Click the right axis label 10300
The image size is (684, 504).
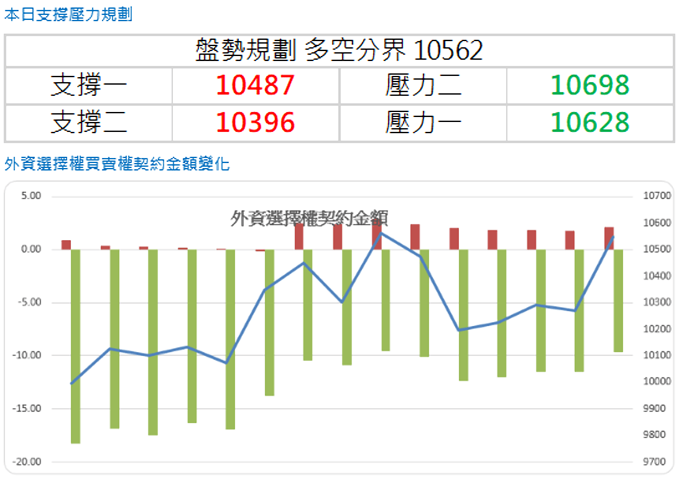click(x=657, y=302)
